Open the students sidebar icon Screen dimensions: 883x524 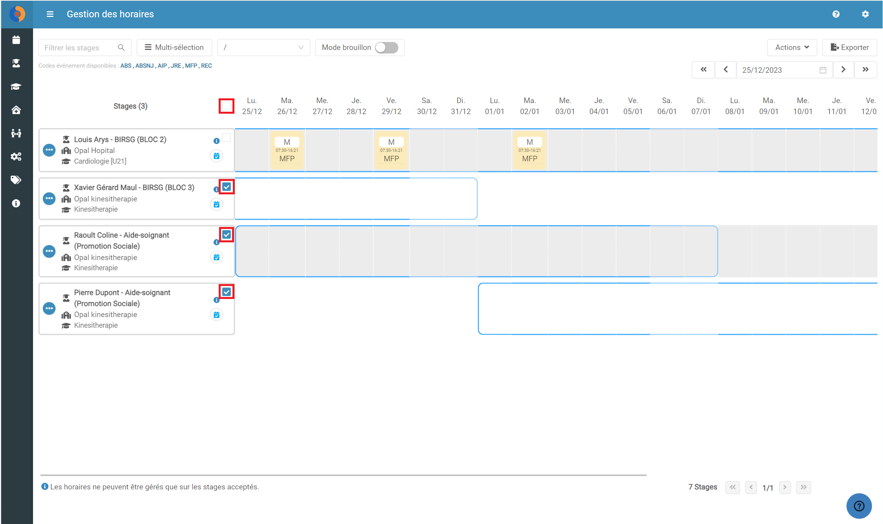point(16,63)
